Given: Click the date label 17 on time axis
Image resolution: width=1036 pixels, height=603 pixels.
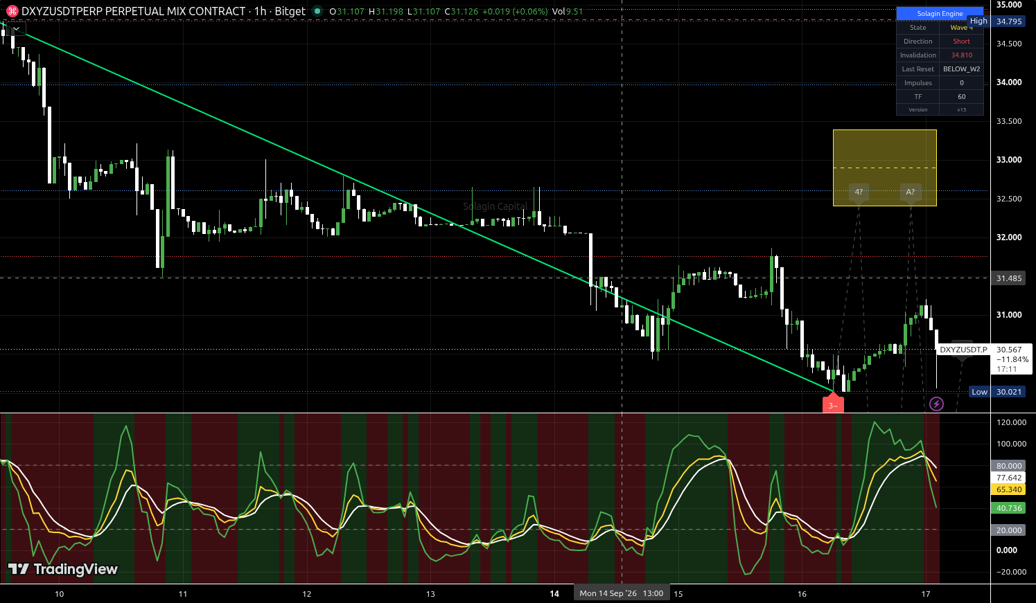Looking at the screenshot, I should [x=926, y=594].
